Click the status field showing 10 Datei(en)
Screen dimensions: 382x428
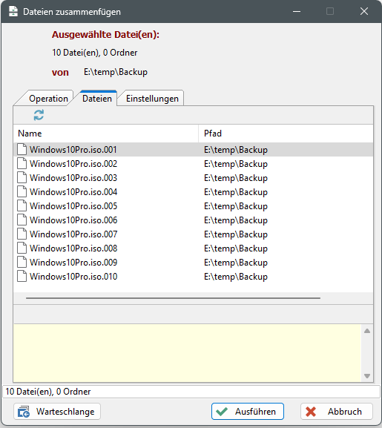(x=191, y=392)
